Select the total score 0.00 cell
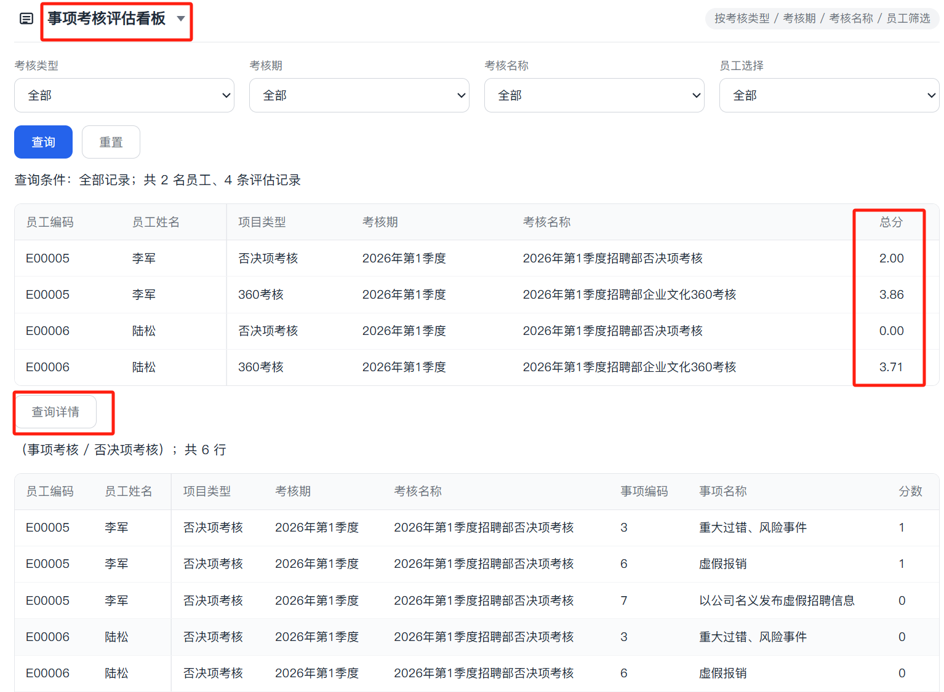Image resolution: width=944 pixels, height=692 pixels. 891,331
